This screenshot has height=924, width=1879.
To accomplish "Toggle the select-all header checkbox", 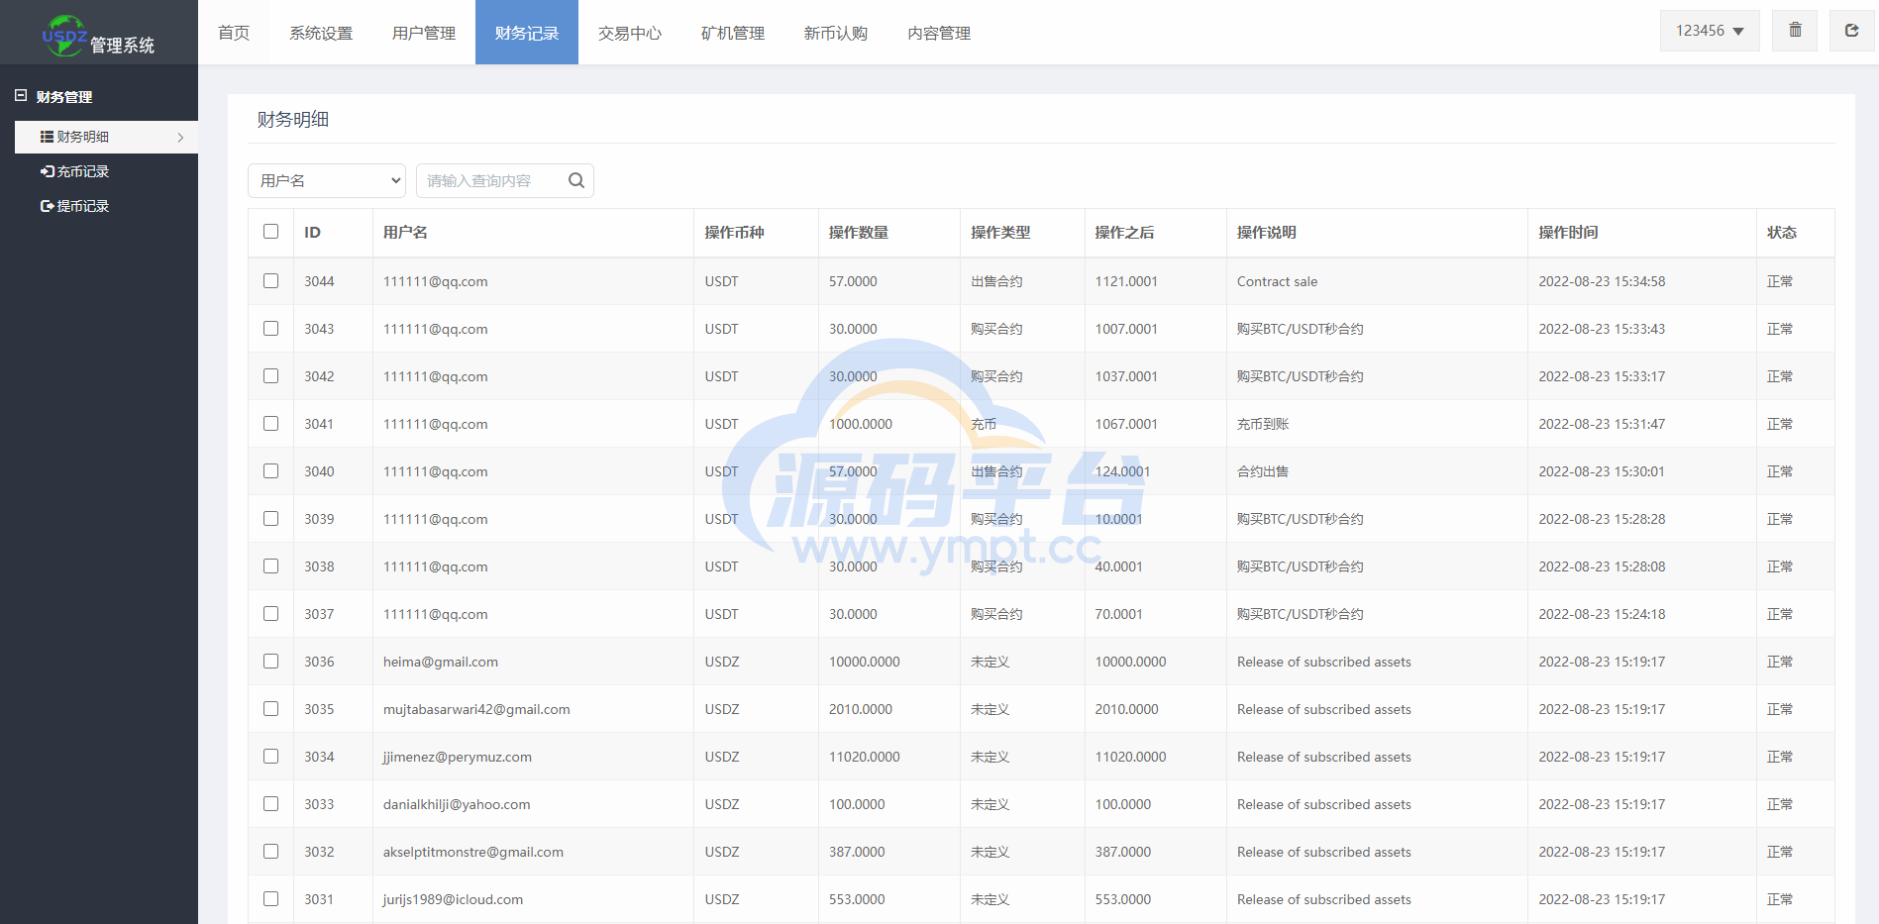I will tap(271, 232).
